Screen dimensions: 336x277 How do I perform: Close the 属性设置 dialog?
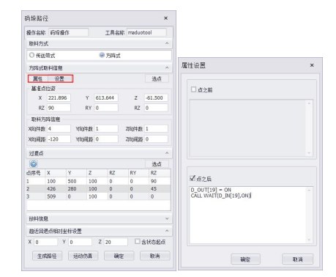[x=312, y=65]
